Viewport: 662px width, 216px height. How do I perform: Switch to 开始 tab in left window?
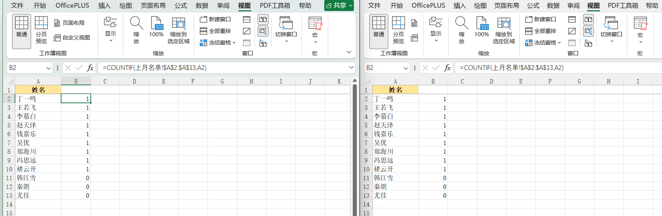(40, 5)
